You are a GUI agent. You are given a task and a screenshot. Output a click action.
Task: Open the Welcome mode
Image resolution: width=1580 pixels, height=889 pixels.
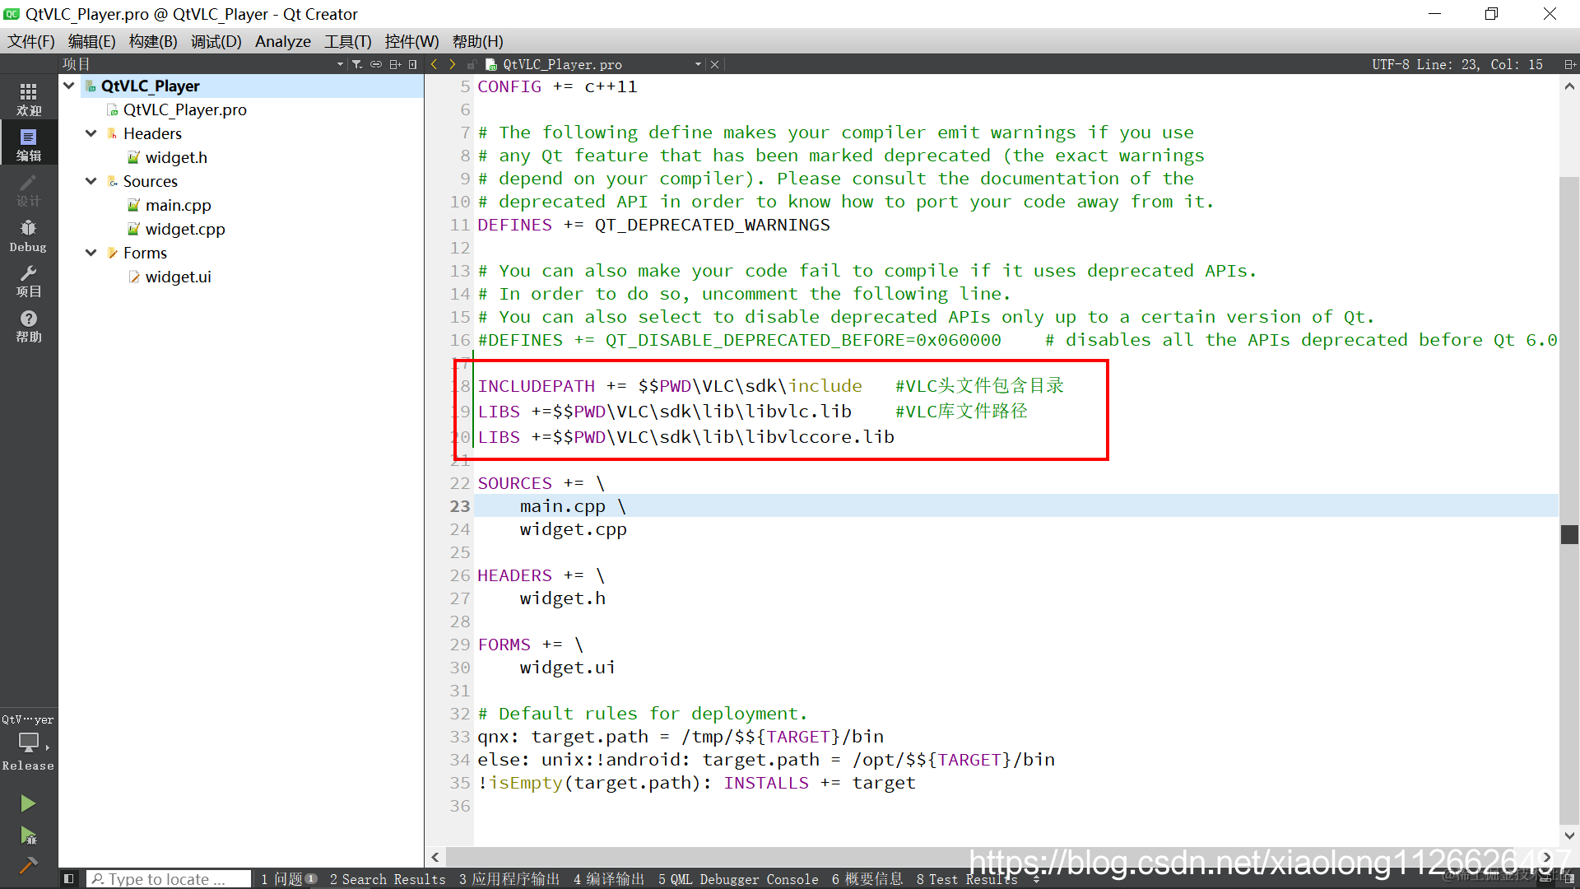point(28,99)
